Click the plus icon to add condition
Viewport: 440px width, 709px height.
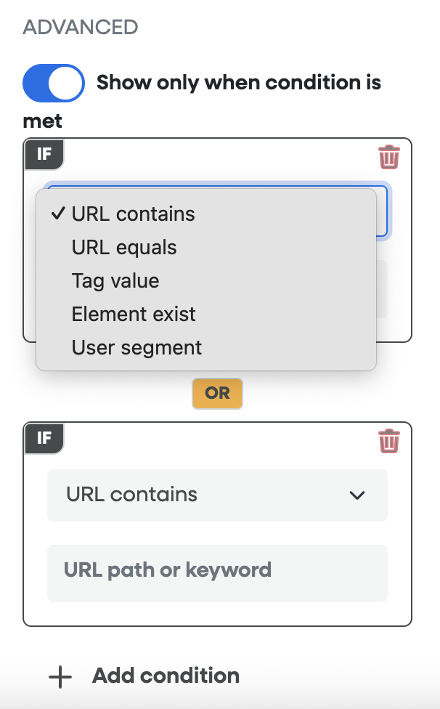[60, 677]
